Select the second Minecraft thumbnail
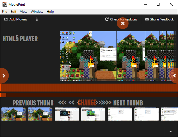 [40, 114]
